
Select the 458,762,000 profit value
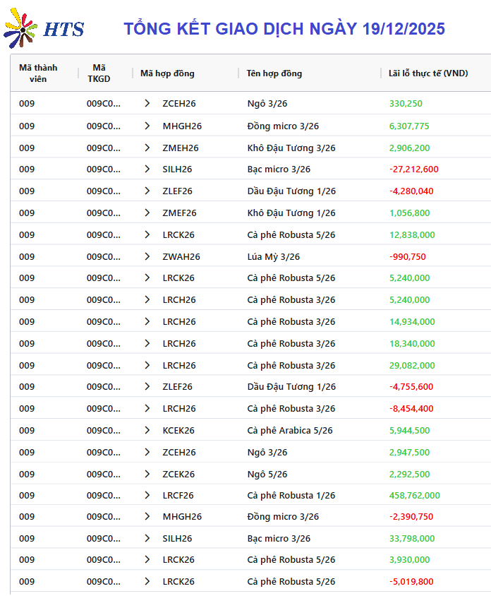click(x=414, y=495)
